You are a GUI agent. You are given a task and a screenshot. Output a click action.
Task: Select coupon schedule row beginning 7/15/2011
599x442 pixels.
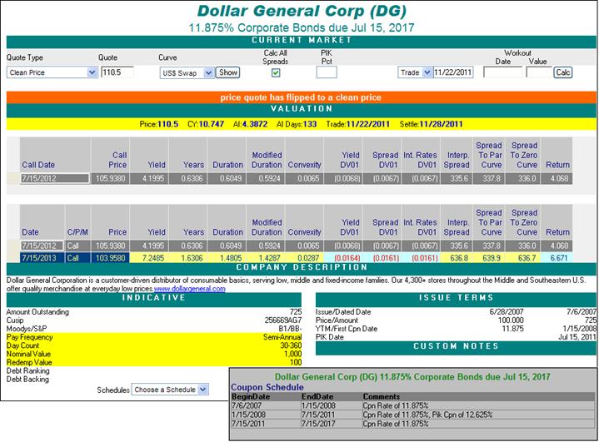tap(412, 424)
